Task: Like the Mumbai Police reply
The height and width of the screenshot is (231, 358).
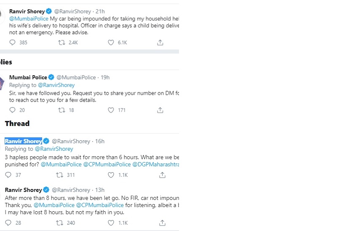Action: (111, 110)
